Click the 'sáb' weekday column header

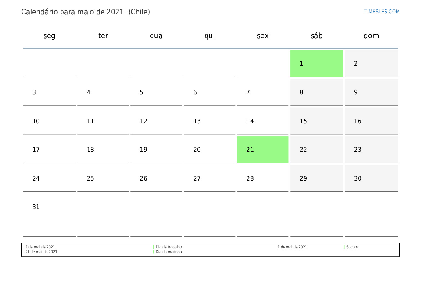[x=317, y=36]
